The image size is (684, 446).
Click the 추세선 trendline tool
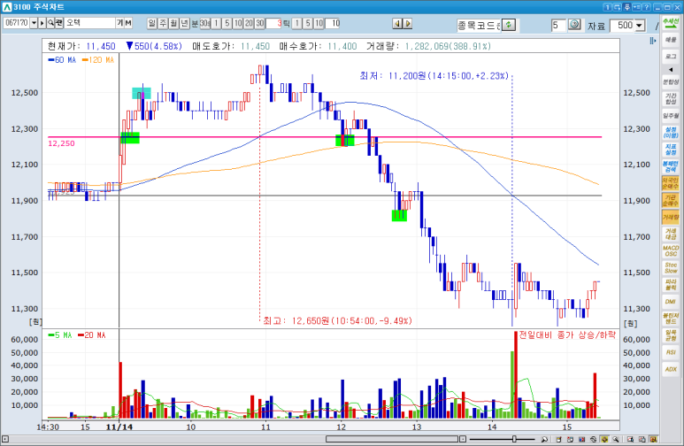click(x=671, y=25)
